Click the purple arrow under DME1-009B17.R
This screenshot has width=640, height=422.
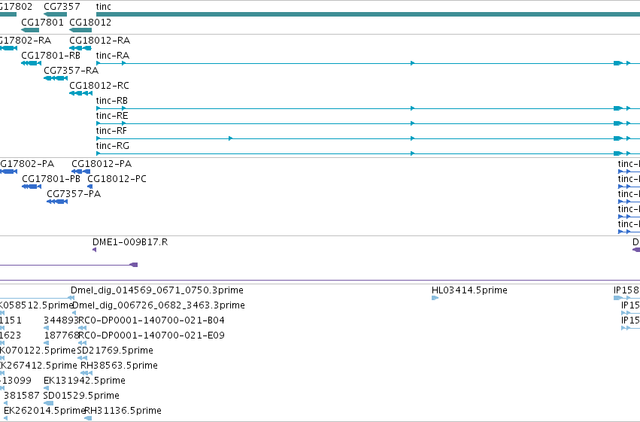pos(94,250)
